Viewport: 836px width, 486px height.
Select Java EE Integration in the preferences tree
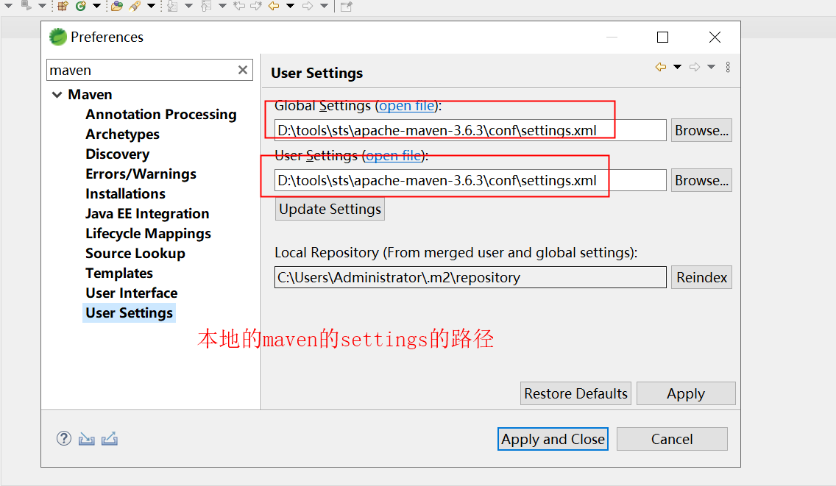(x=147, y=213)
